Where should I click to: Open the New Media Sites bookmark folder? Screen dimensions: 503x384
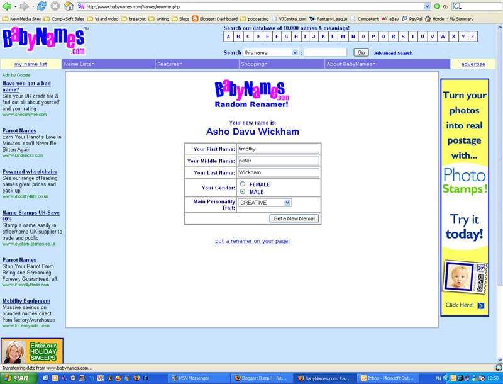click(22, 19)
